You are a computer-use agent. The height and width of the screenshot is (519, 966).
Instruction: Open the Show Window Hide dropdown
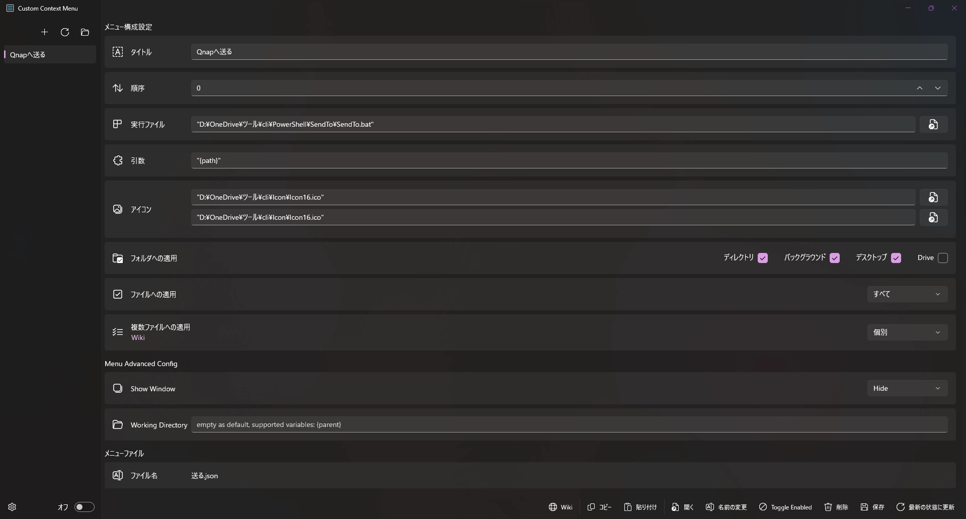(907, 388)
